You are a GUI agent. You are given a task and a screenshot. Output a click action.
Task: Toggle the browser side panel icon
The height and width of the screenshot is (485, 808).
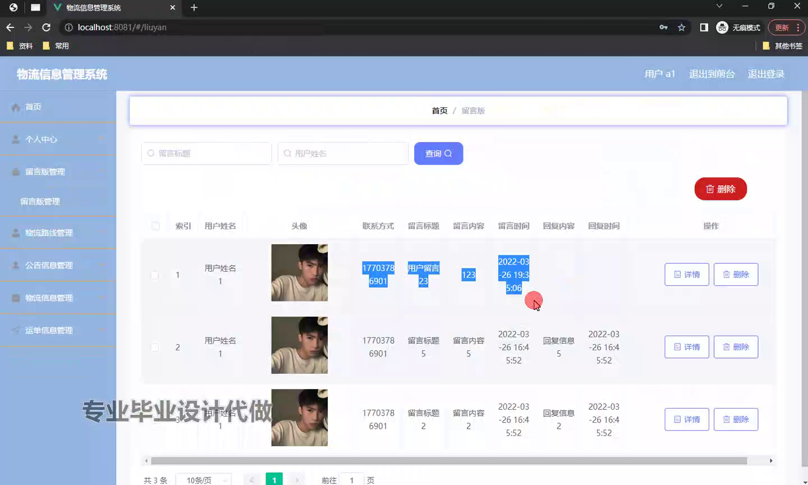[x=704, y=27]
